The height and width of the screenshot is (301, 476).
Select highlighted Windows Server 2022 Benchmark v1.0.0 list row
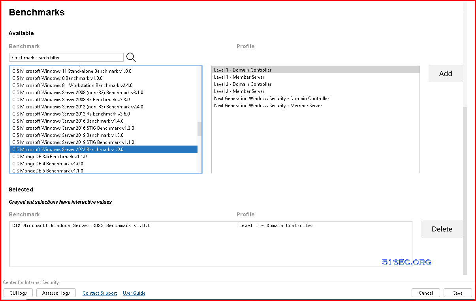[x=103, y=150]
